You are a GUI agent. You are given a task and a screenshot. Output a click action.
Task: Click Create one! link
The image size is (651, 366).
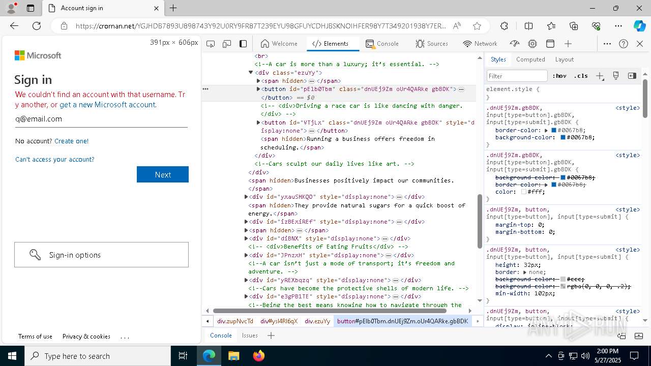click(71, 141)
